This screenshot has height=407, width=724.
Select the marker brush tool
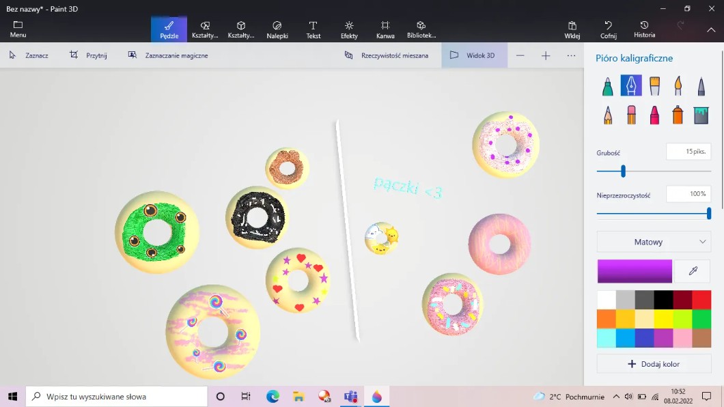(607, 86)
